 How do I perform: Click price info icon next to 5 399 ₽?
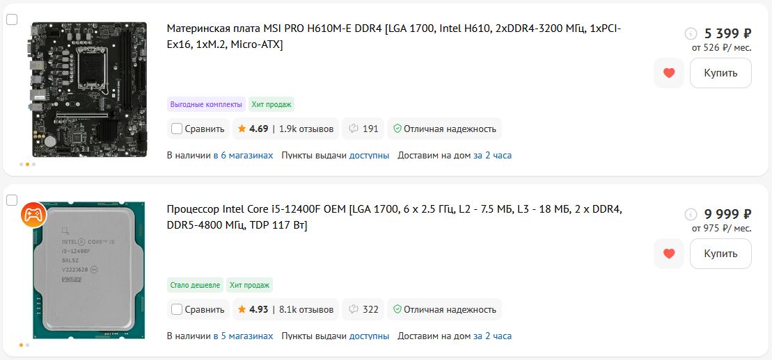691,33
